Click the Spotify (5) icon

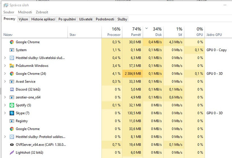point(12,105)
